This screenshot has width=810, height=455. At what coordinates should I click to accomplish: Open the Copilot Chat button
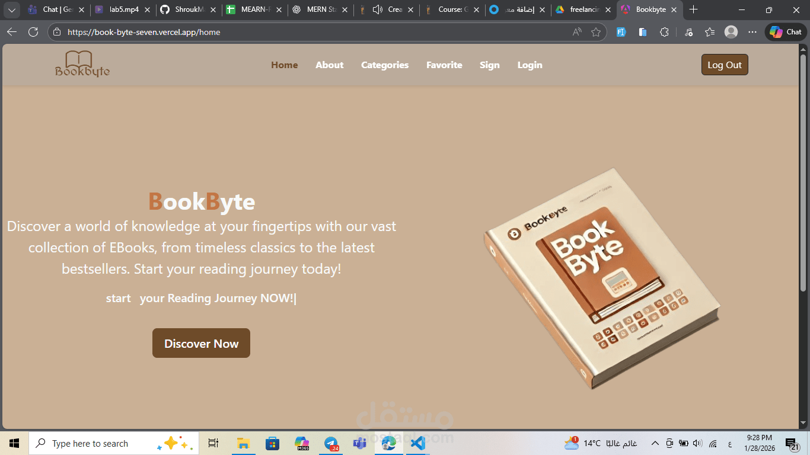pos(785,32)
